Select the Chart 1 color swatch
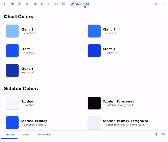The image size is (168, 142). point(12,31)
